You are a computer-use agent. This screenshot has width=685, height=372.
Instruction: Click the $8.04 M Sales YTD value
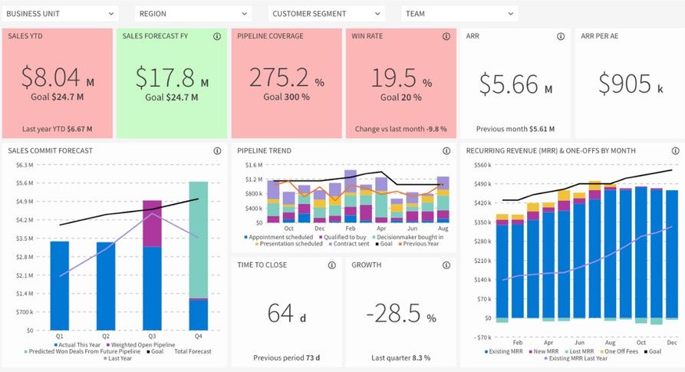coord(58,77)
